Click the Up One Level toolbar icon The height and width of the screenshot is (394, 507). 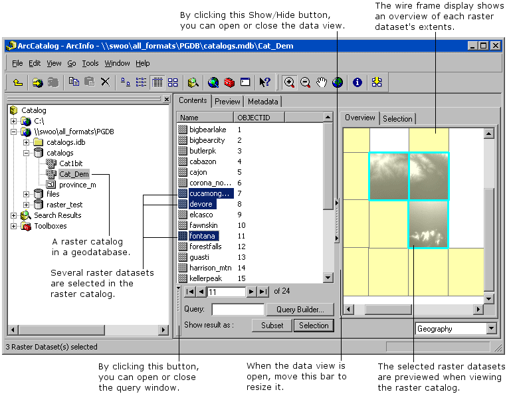[x=17, y=82]
